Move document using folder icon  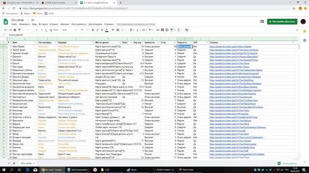(33, 20)
